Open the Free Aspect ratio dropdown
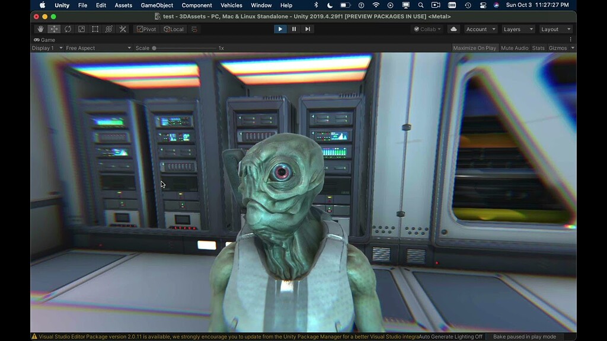Screen dimensions: 607x341 click(x=98, y=48)
